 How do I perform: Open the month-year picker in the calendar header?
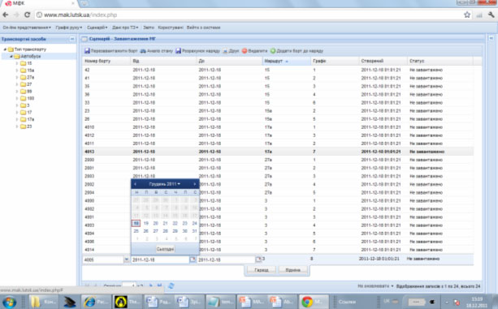(165, 184)
